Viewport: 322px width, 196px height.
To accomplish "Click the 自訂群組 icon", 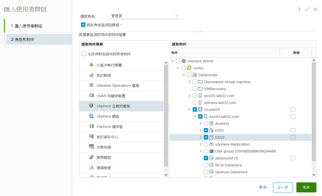I will pyautogui.click(x=92, y=75).
